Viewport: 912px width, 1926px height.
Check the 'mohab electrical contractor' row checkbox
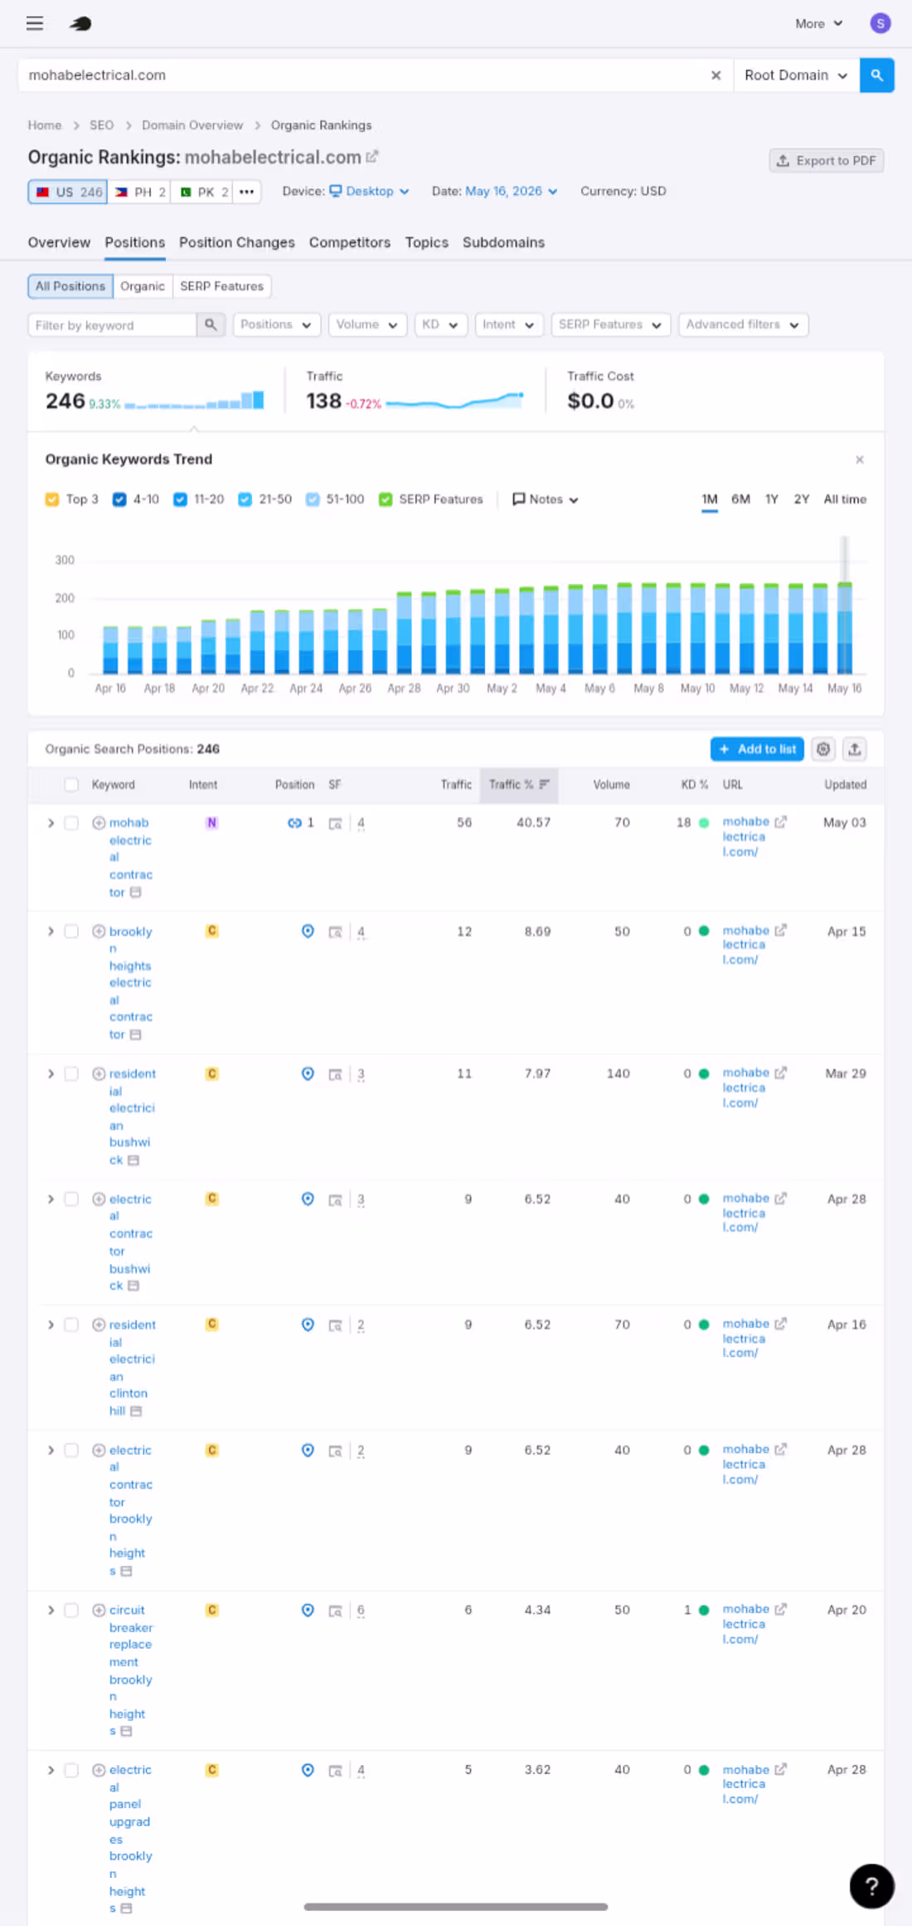point(71,823)
